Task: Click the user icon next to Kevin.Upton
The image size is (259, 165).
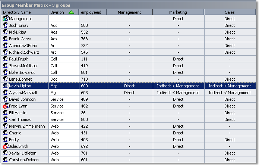Action: coord(6,86)
